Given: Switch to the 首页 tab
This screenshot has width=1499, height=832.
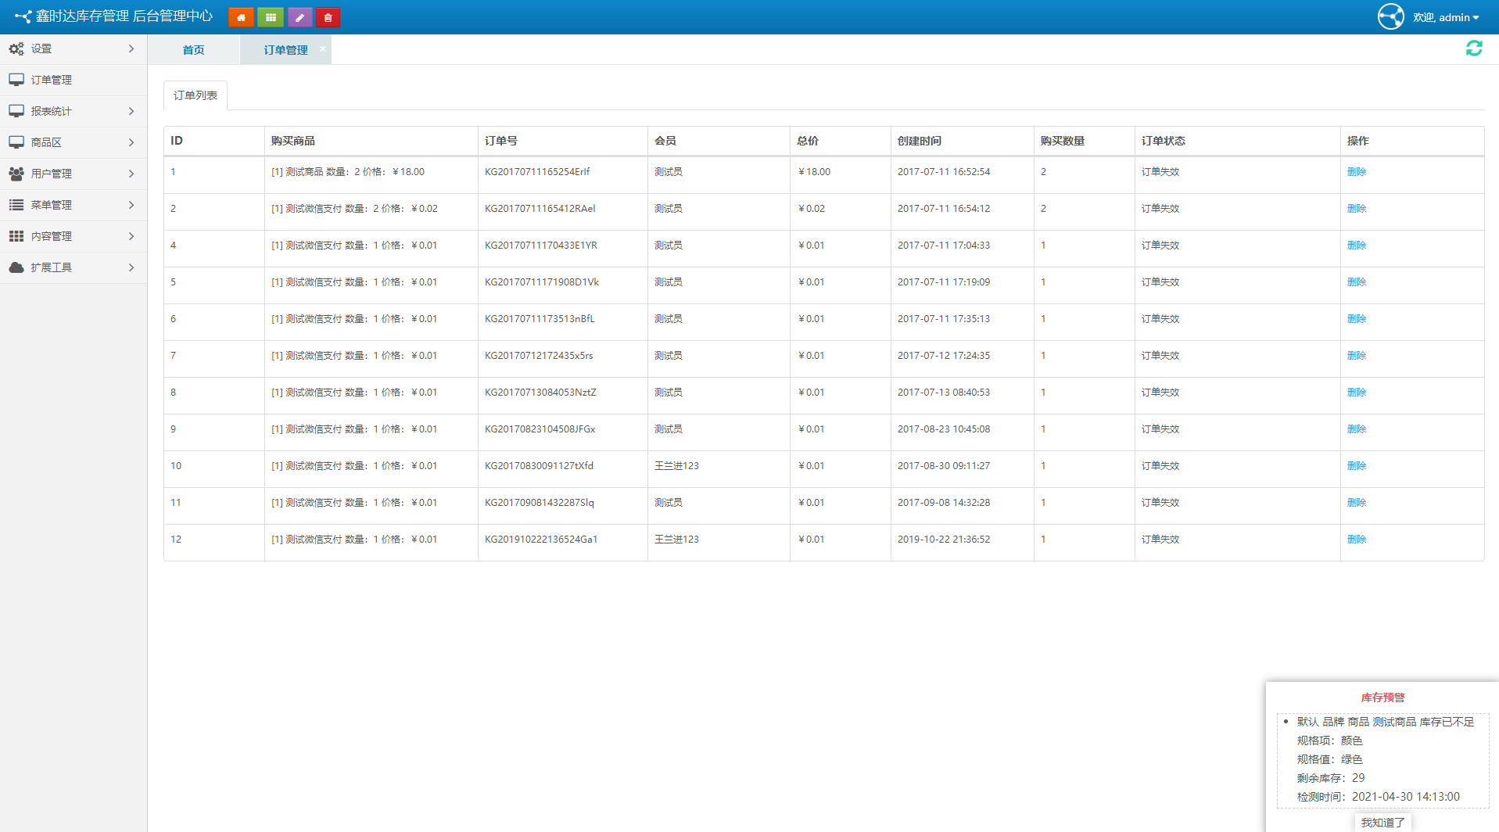Looking at the screenshot, I should point(193,50).
